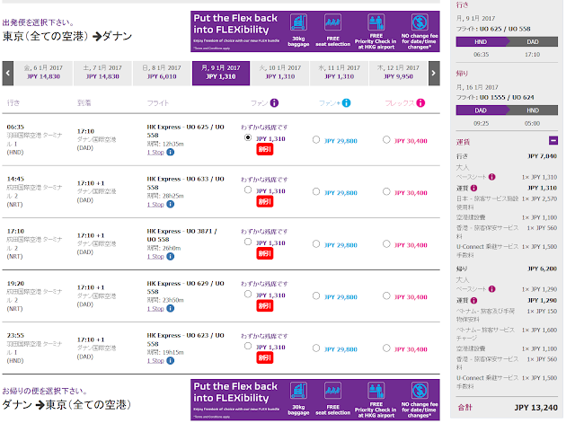Select Fun fare JPY 1,310 for 19:20 flight
This screenshot has height=423, width=575.
pos(248,294)
